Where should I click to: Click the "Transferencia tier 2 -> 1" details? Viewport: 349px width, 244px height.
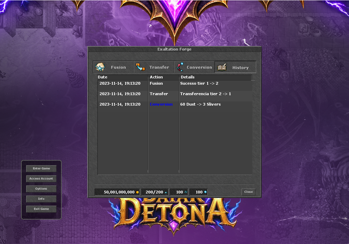pos(206,94)
